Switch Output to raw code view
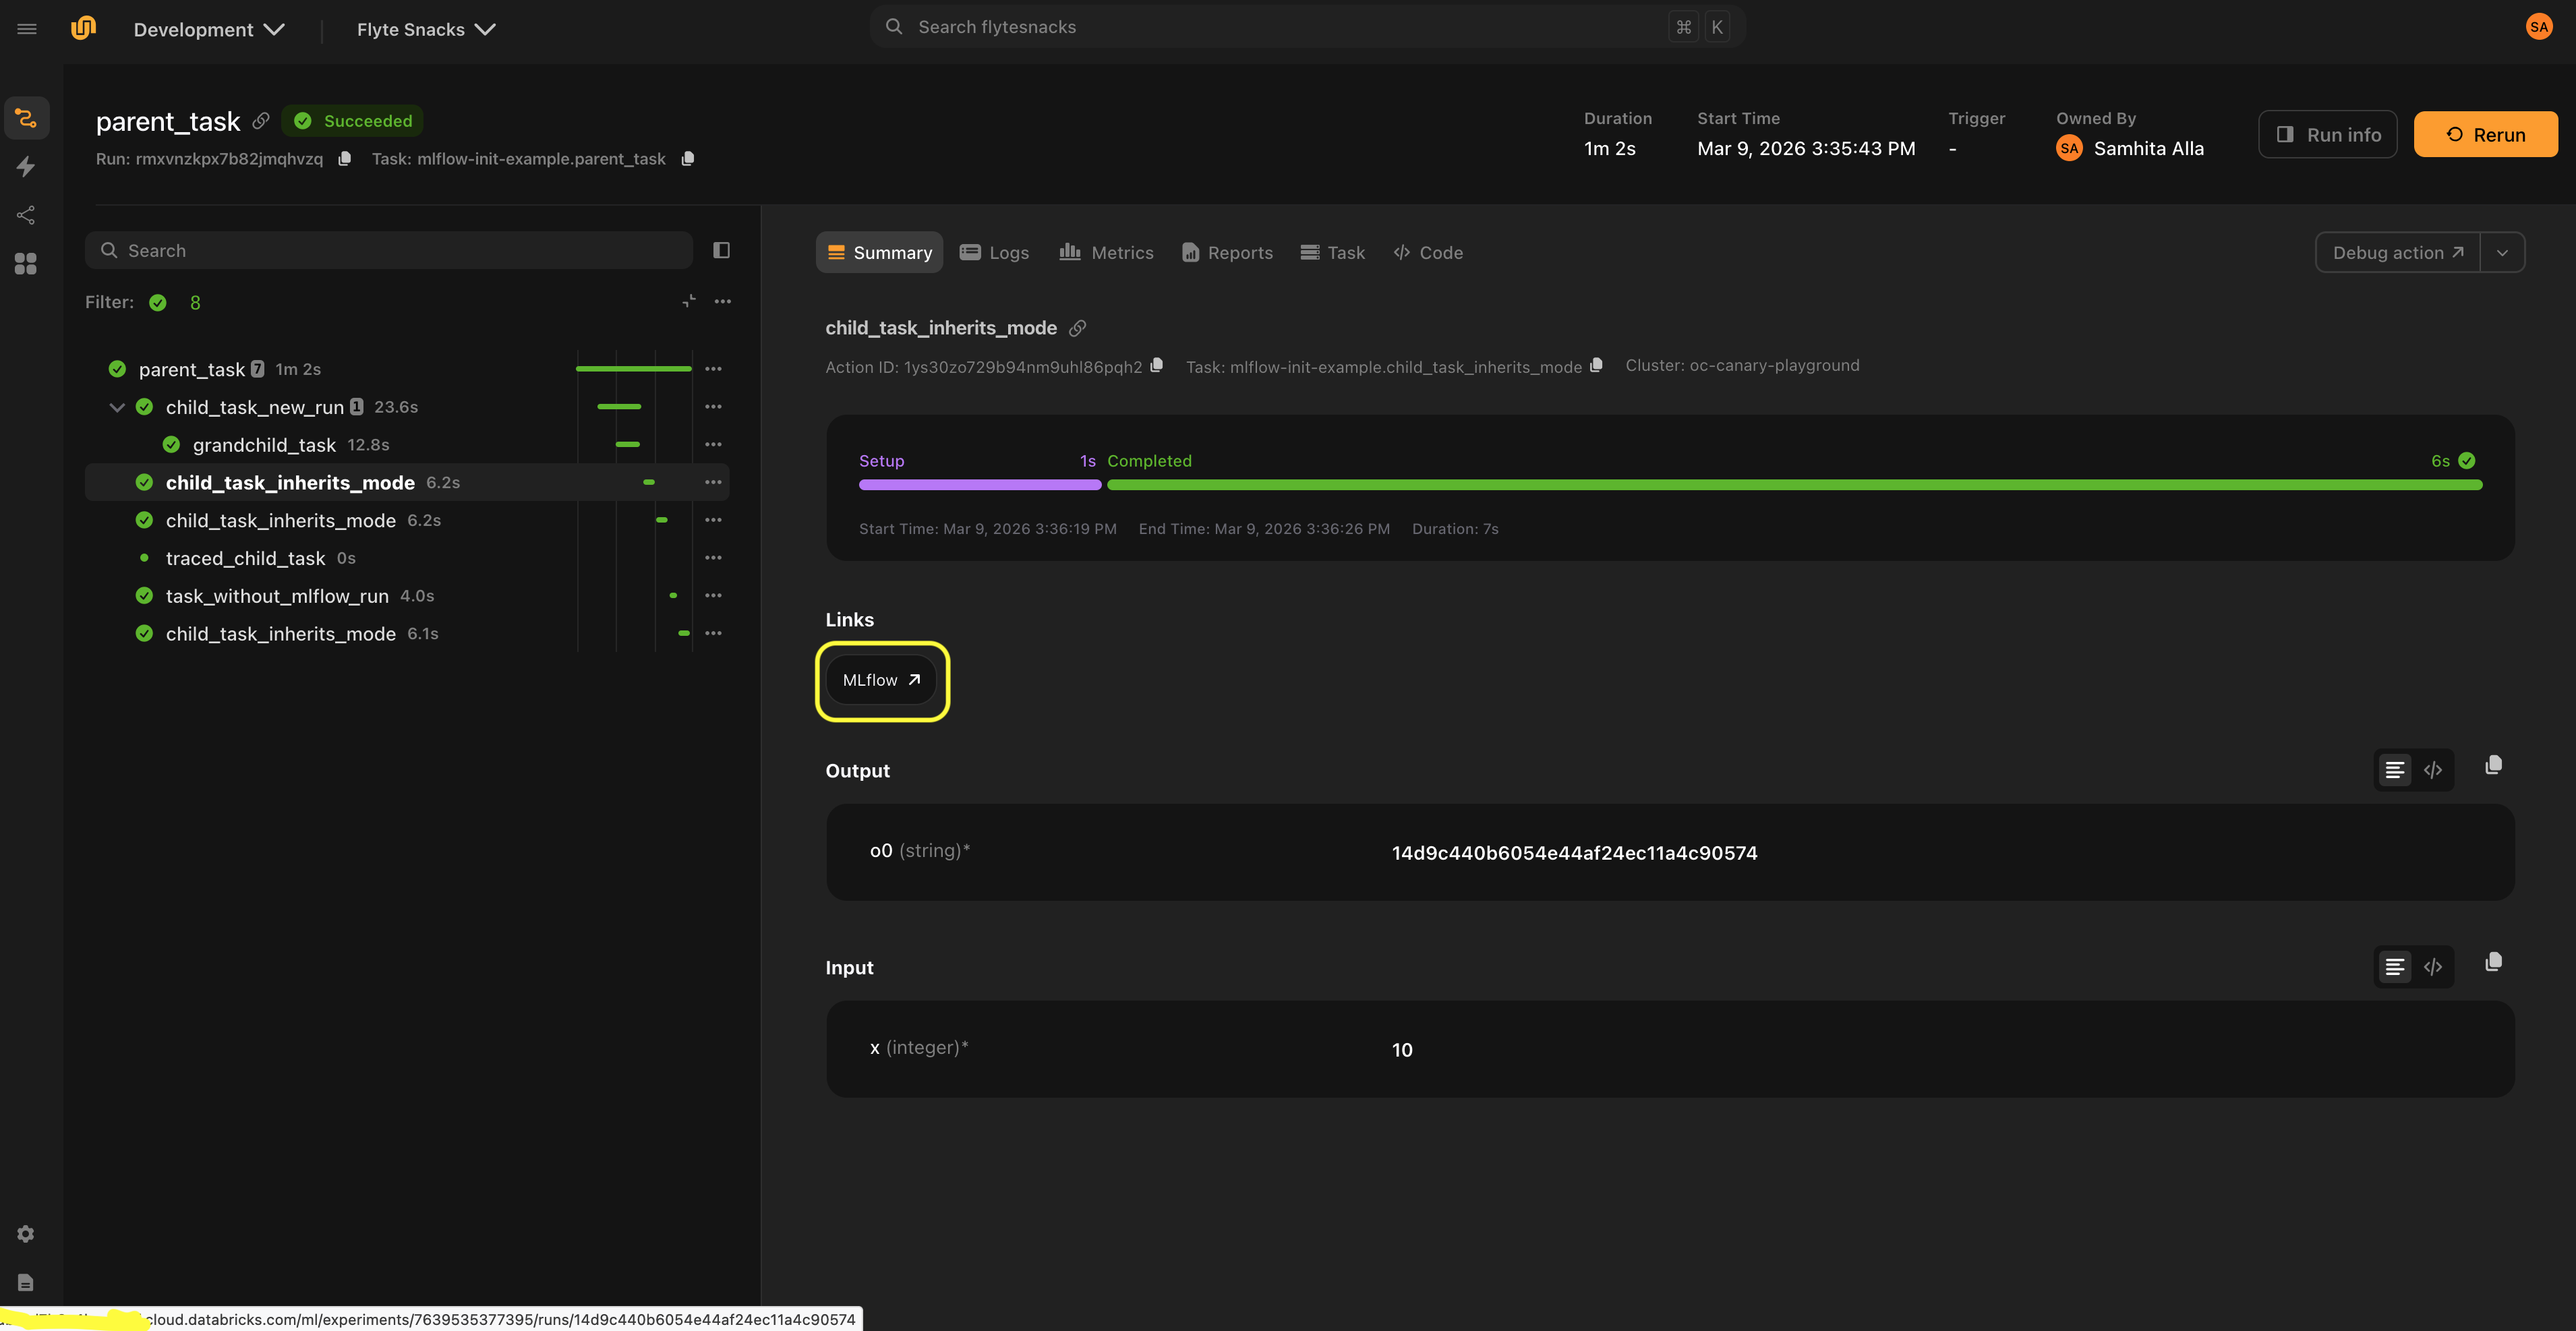Screen dimensions: 2576x1331 [2433, 770]
